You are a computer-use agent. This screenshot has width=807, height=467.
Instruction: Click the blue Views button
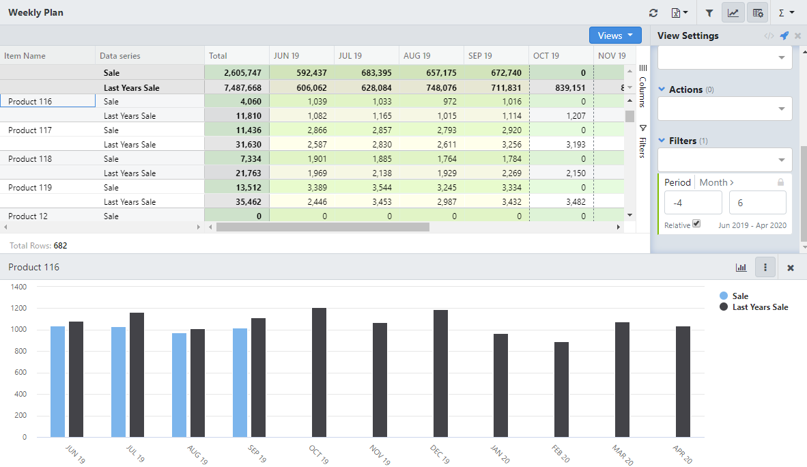point(615,36)
